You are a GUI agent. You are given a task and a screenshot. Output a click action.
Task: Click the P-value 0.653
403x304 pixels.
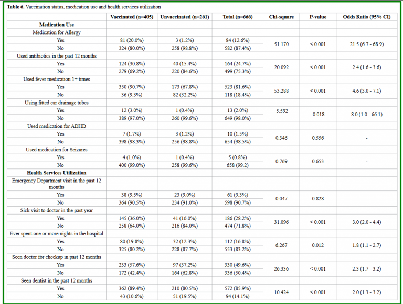click(318, 161)
